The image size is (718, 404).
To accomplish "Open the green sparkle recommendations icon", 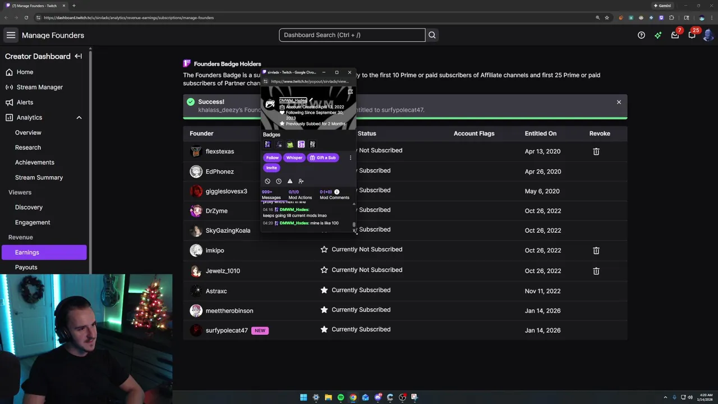I will tap(658, 35).
